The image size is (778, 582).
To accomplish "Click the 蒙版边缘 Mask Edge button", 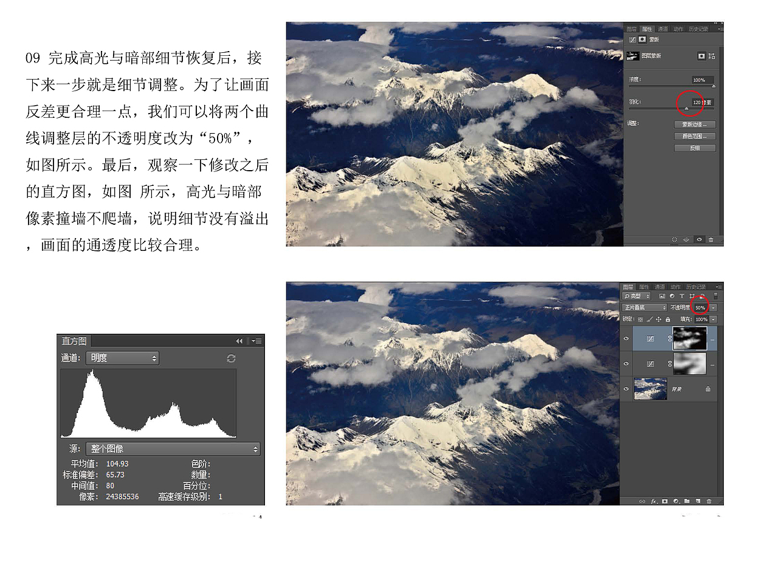I will click(x=694, y=125).
